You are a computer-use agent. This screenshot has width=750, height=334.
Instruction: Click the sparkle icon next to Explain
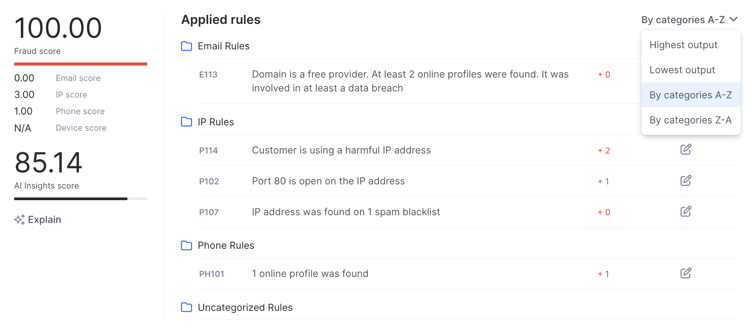(20, 219)
